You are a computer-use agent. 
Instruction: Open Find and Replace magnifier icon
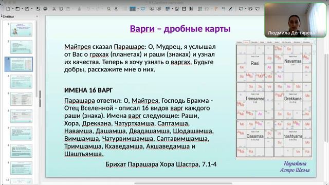[x=108, y=9]
